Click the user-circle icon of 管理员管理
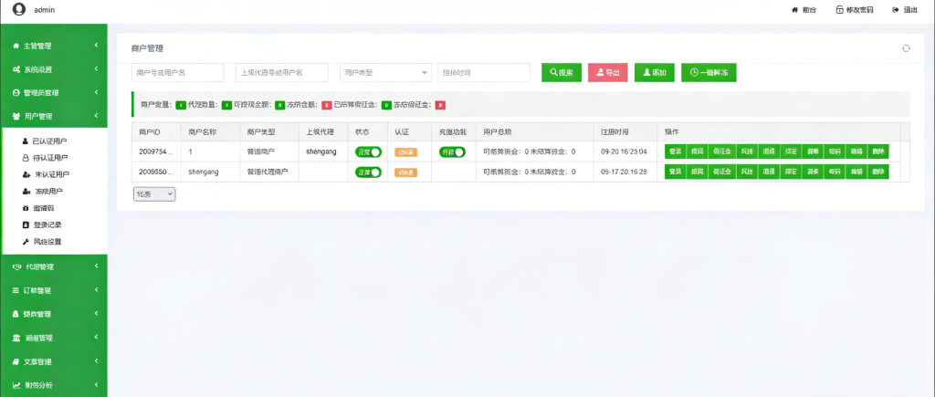Image resolution: width=935 pixels, height=397 pixels. click(16, 93)
